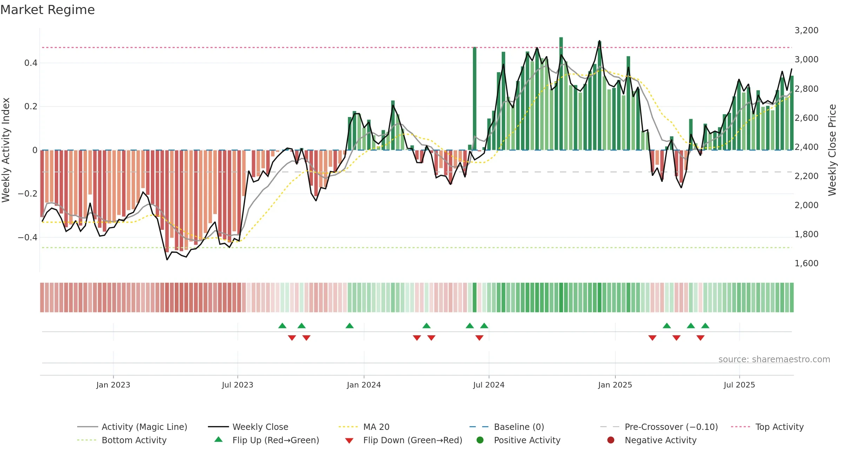842x473 pixels.
Task: Toggle the Top Activity legend entry
Action: coord(767,427)
